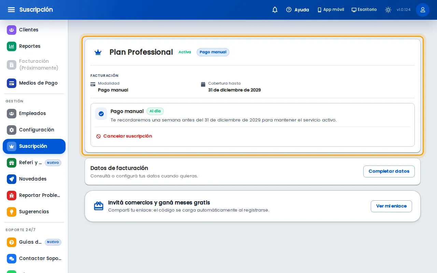Click the FACTURACIÓN section label
The height and width of the screenshot is (273, 437).
[104, 76]
